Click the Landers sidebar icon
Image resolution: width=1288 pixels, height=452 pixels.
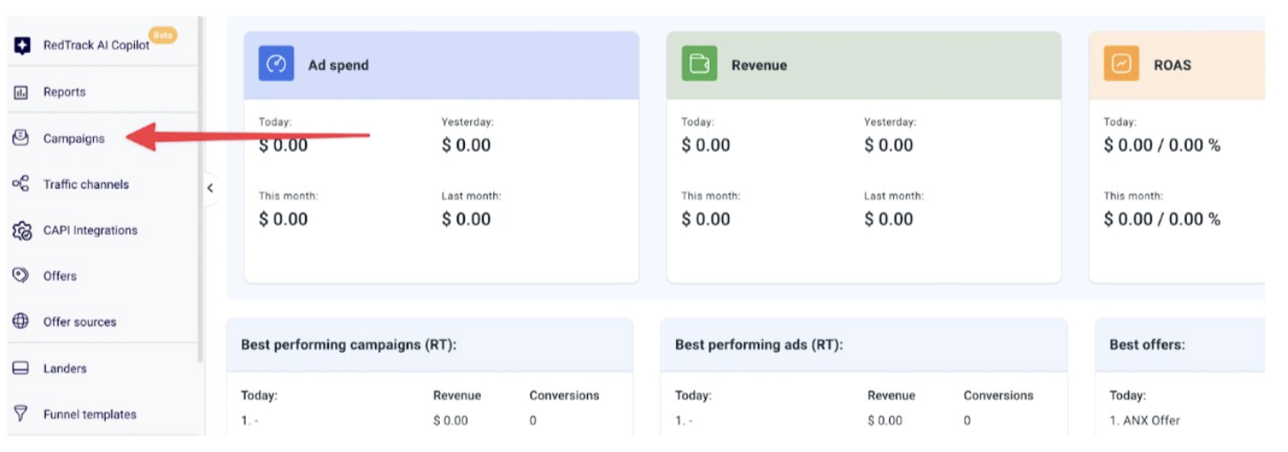(x=21, y=368)
